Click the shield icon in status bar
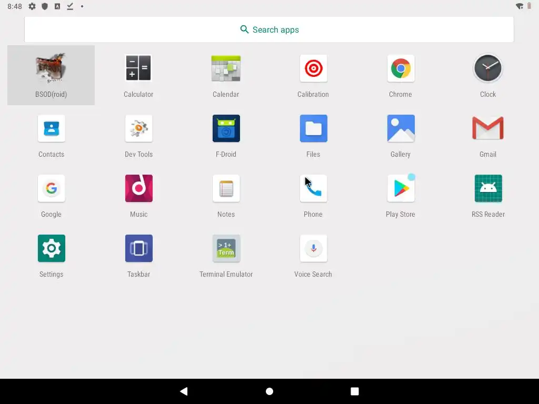539x404 pixels. point(45,6)
